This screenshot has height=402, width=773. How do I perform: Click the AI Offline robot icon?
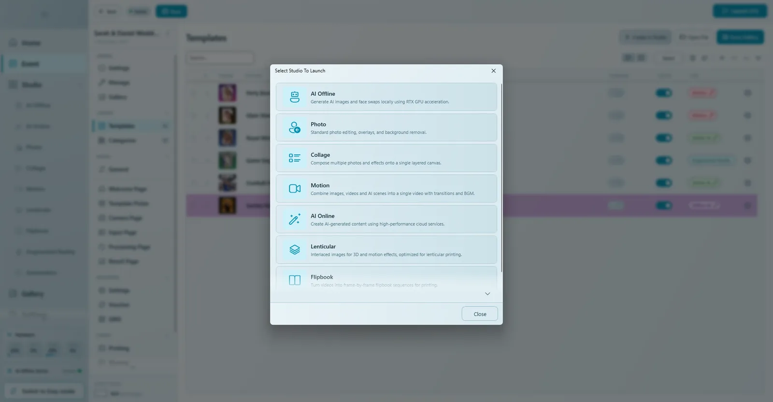[295, 97]
